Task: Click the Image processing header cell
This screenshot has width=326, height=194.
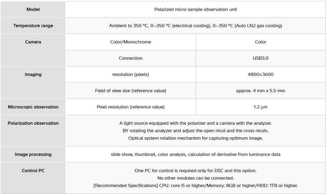Action: point(33,154)
